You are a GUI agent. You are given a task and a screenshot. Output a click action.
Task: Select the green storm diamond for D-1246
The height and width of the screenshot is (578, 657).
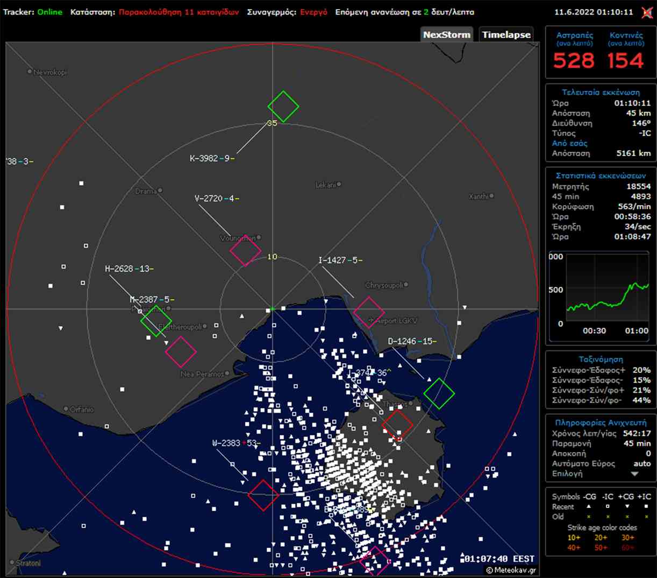pos(439,393)
